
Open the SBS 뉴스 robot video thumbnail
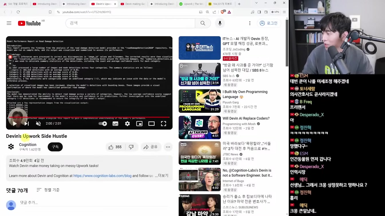(200, 75)
